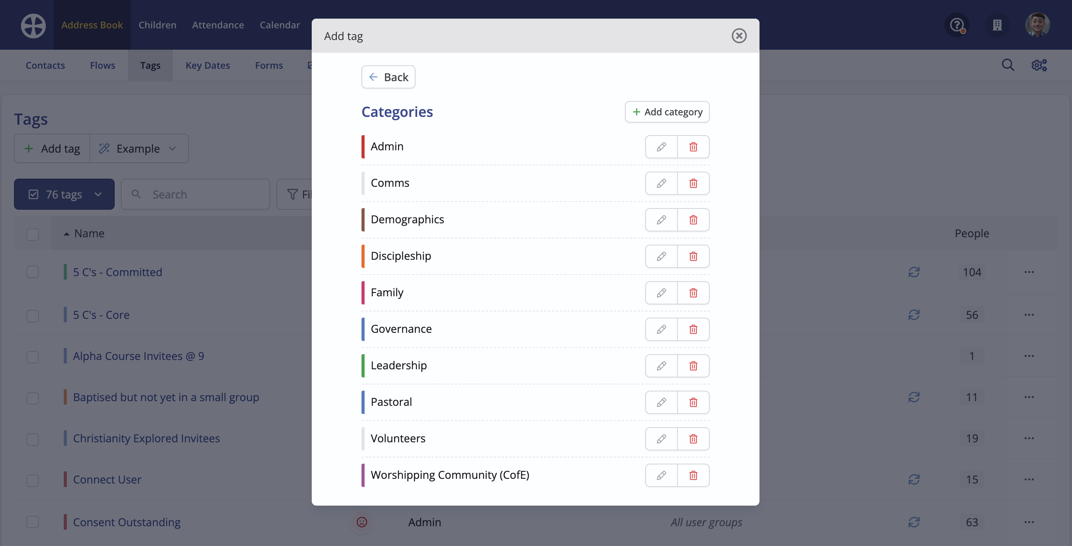Open more options for Consent Outstanding row
The width and height of the screenshot is (1072, 546).
[1029, 522]
